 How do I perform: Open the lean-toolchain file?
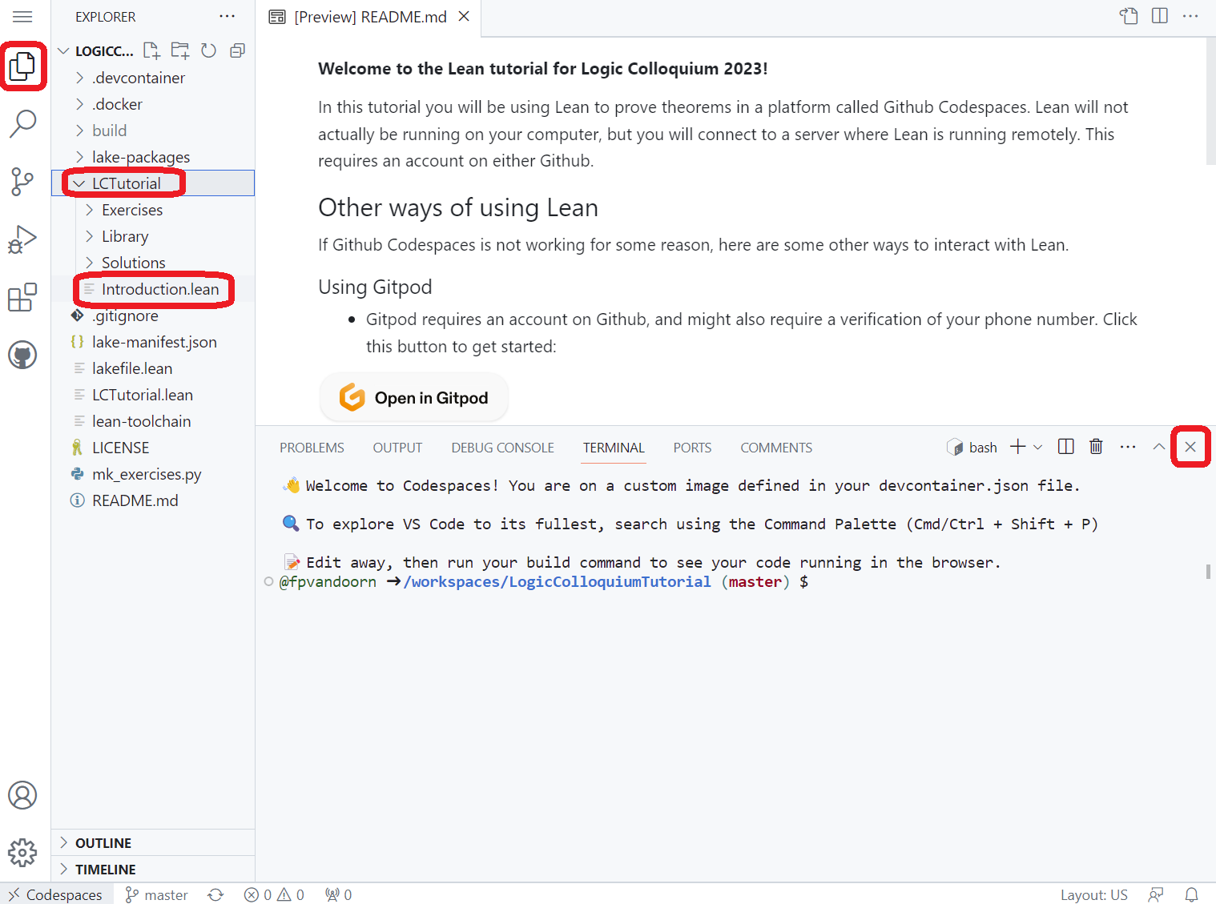point(153,421)
